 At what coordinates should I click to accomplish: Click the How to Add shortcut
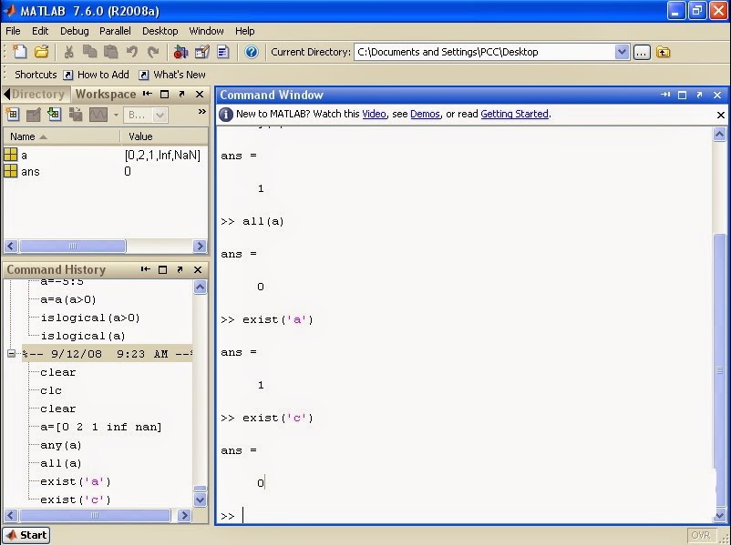point(97,75)
